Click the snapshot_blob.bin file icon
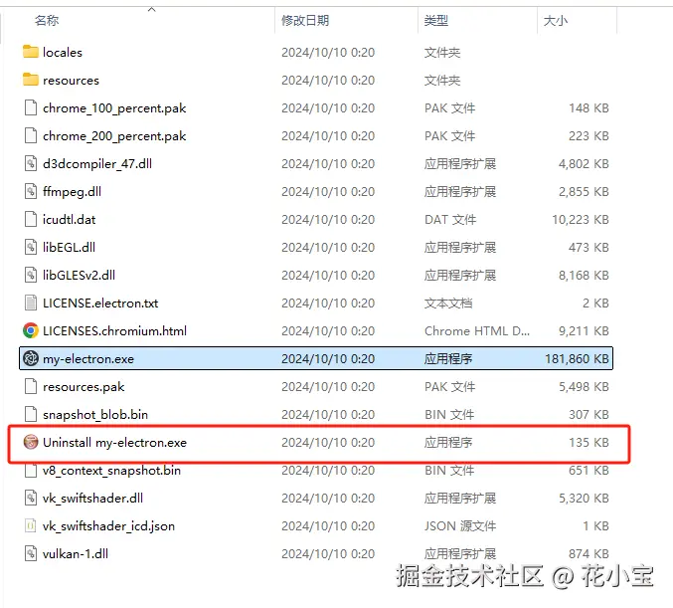 pyautogui.click(x=31, y=414)
